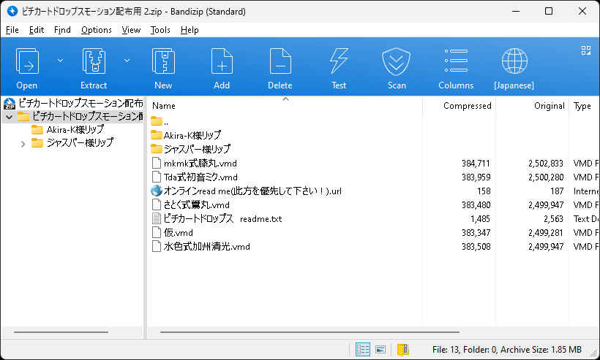Select the さとく式鶯丸.vmd file
This screenshot has height=360, width=600.
click(190, 204)
